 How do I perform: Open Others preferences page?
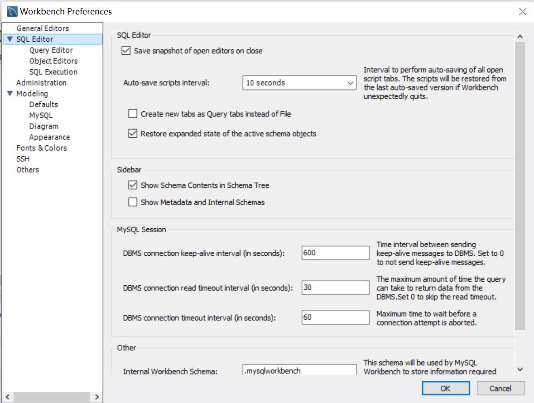[x=28, y=170]
